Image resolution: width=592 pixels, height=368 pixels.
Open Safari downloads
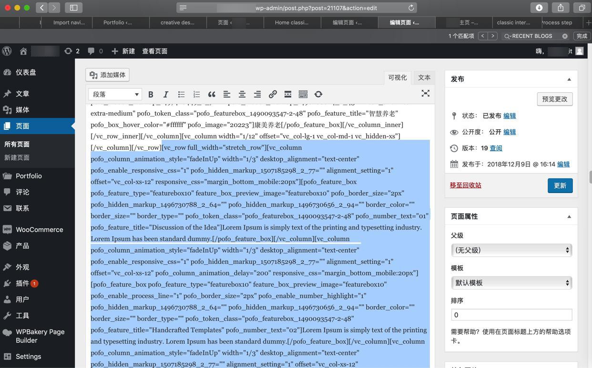click(x=539, y=8)
